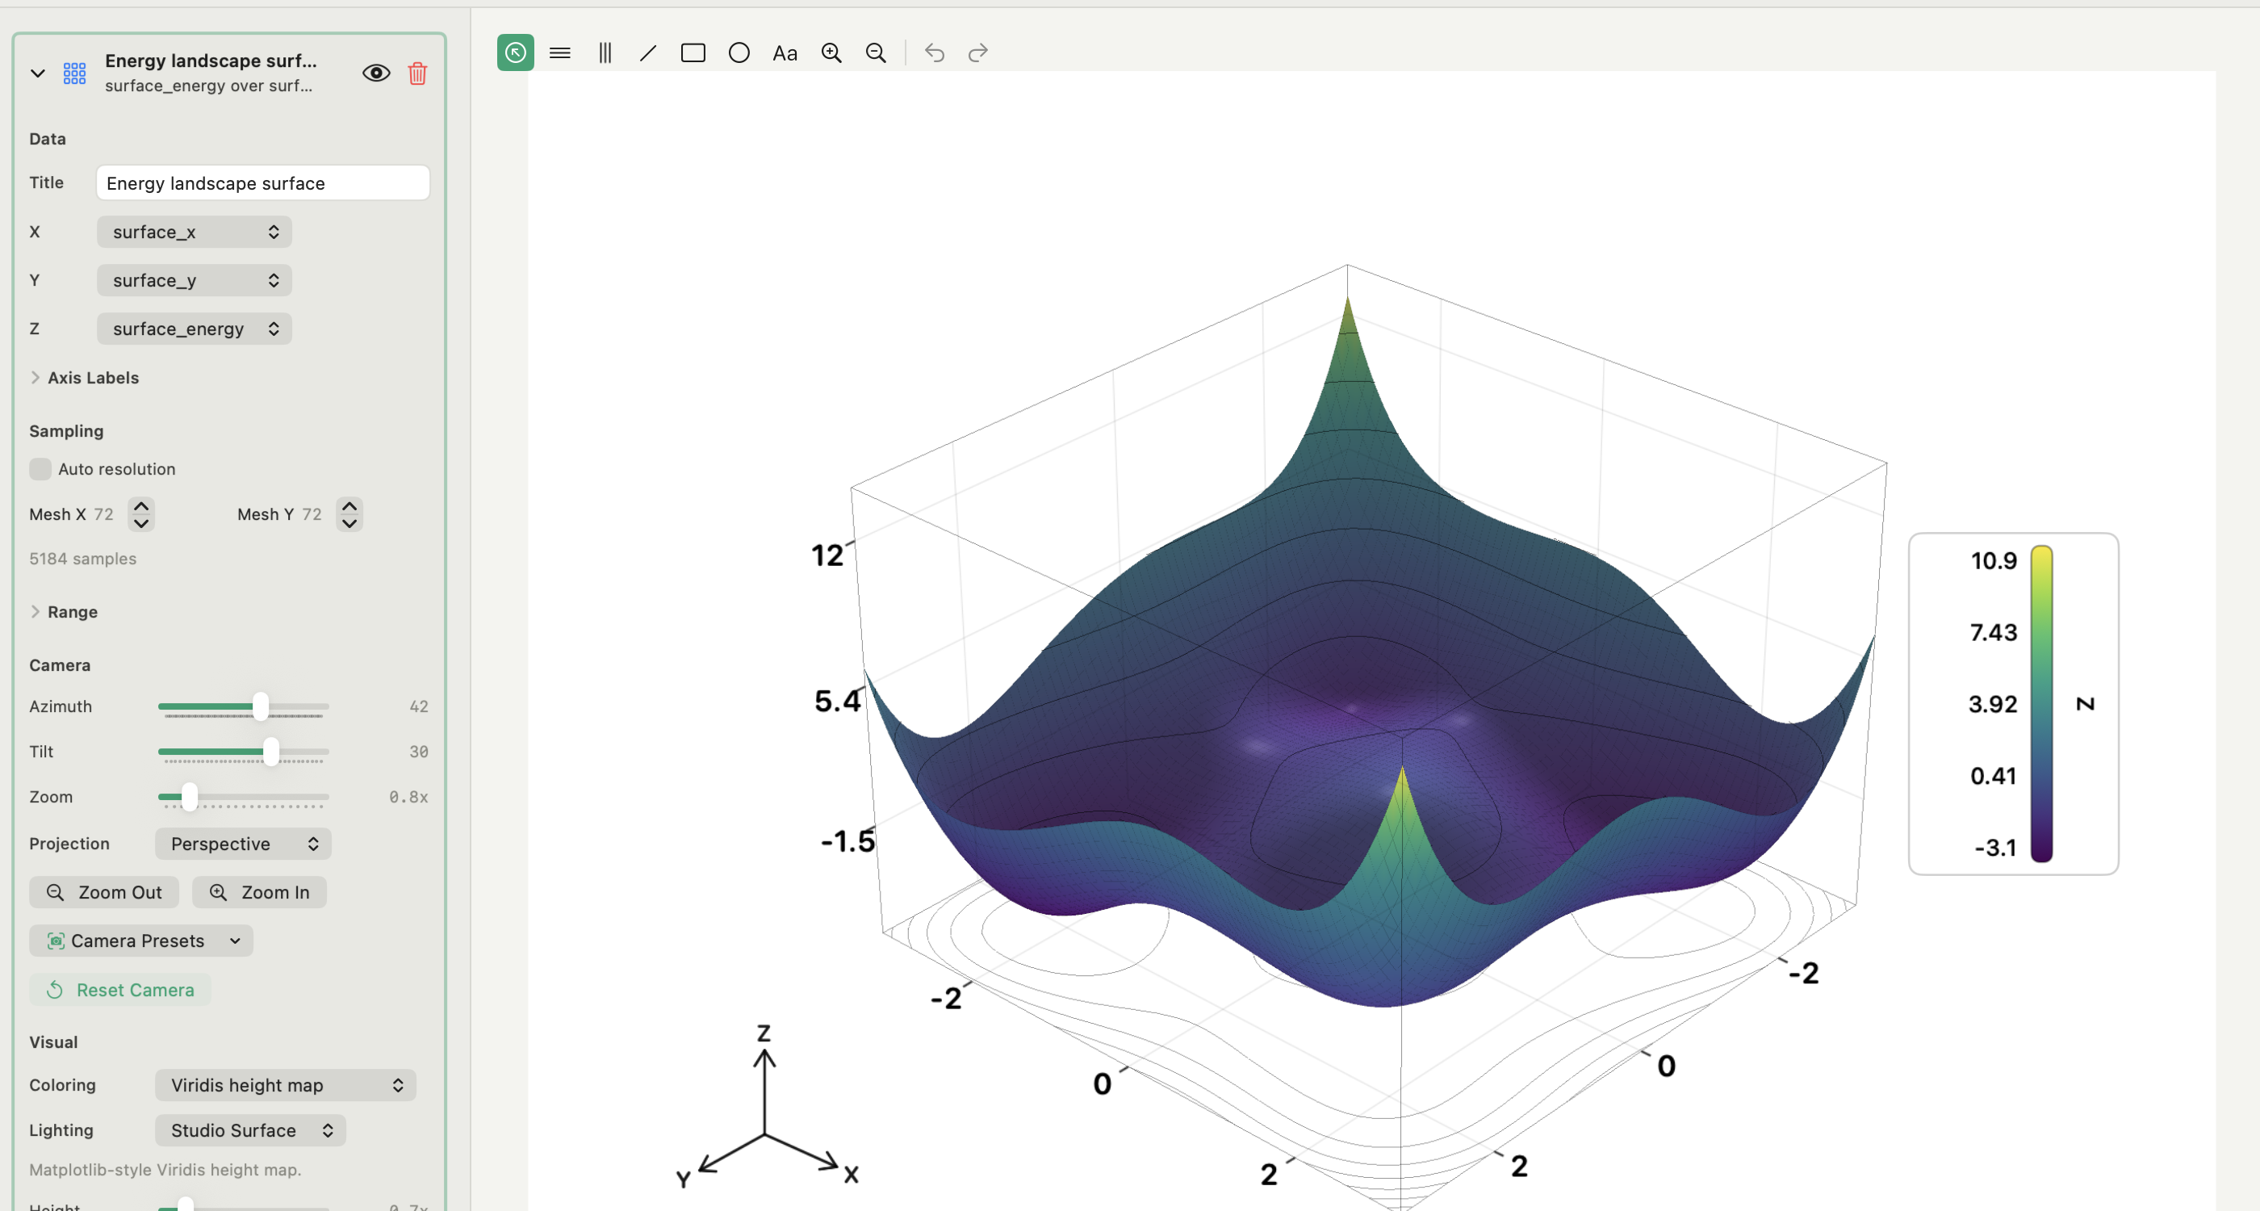Open the Camera Presets menu
This screenshot has height=1211, width=2260.
141,941
